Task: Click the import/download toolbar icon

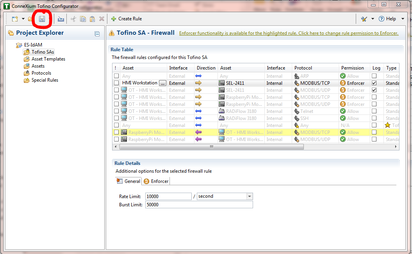Action: [x=61, y=19]
